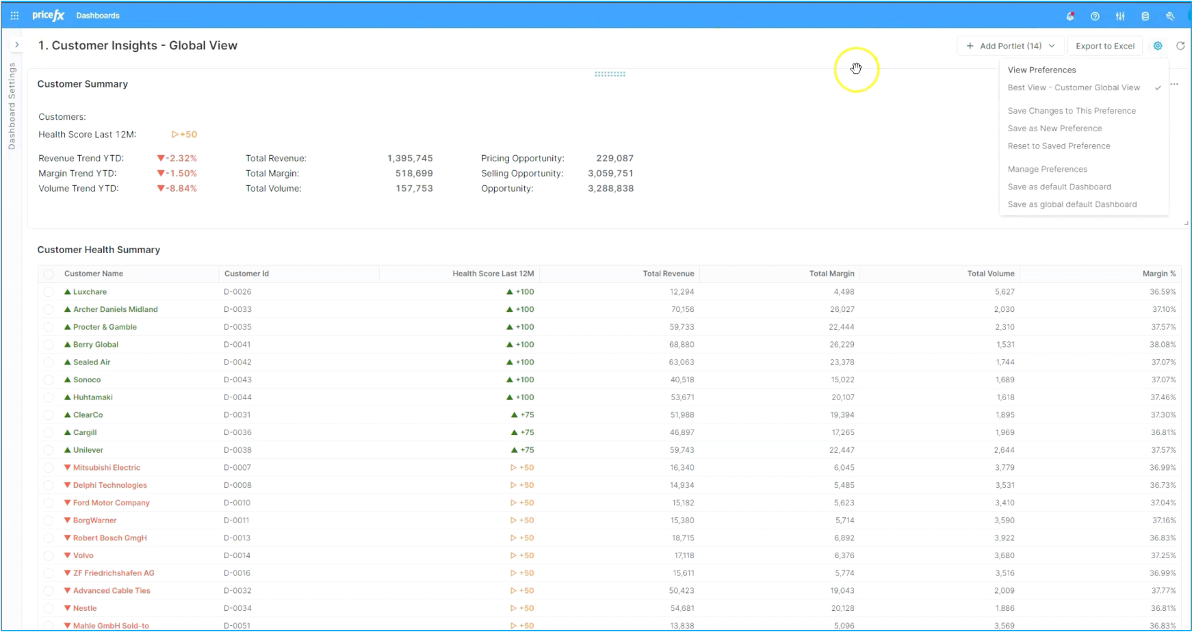
Task: Open the Mitsubishi Electric customer link
Action: [107, 468]
